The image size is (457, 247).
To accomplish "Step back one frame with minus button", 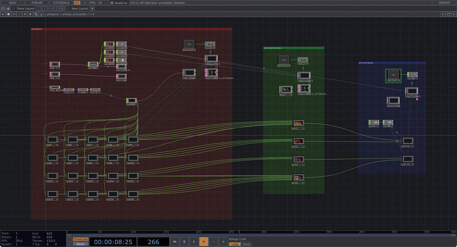I will coord(213,242).
